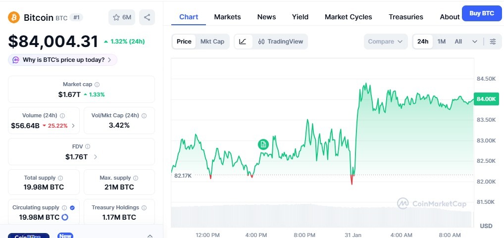Click the $1.67T market cap value
This screenshot has height=238, width=504.
[69, 95]
